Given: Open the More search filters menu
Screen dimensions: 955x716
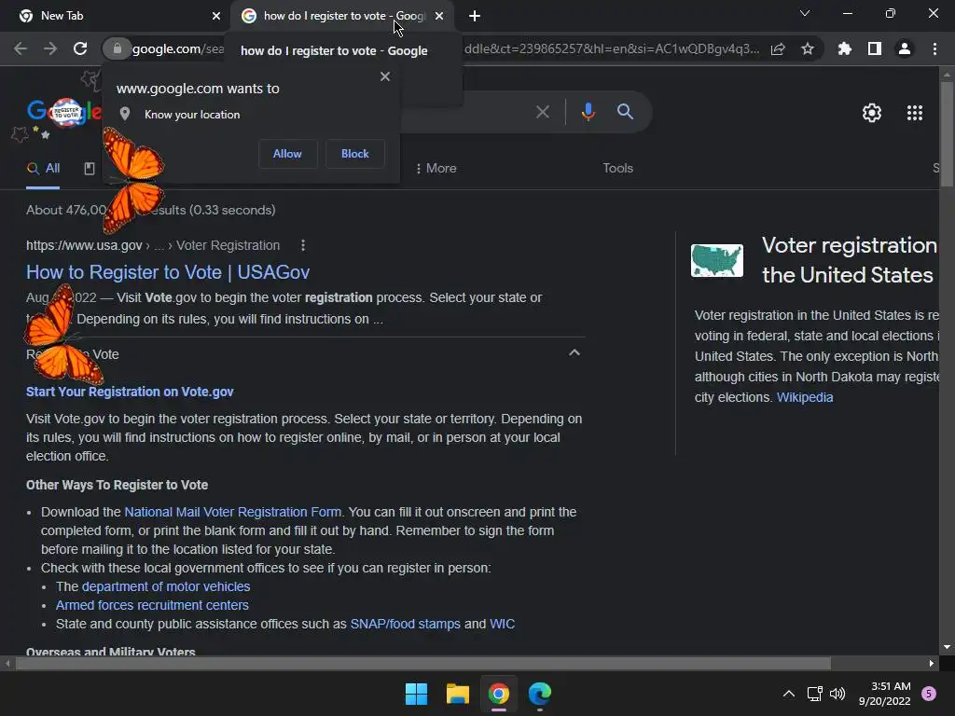Looking at the screenshot, I should (x=436, y=168).
